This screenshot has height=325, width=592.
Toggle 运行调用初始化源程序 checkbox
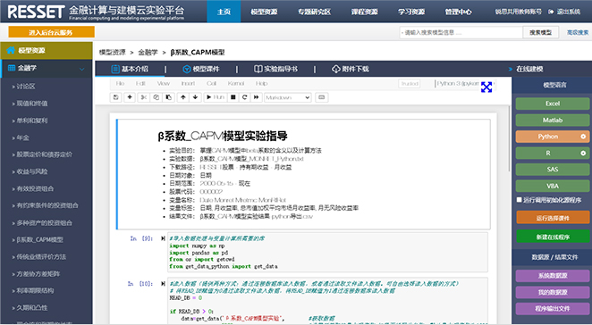point(520,200)
